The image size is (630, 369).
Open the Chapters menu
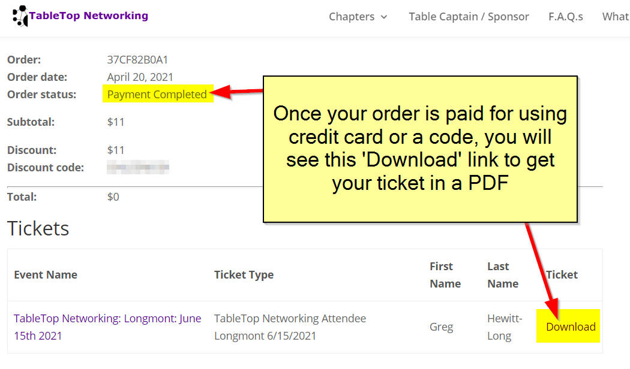click(352, 17)
